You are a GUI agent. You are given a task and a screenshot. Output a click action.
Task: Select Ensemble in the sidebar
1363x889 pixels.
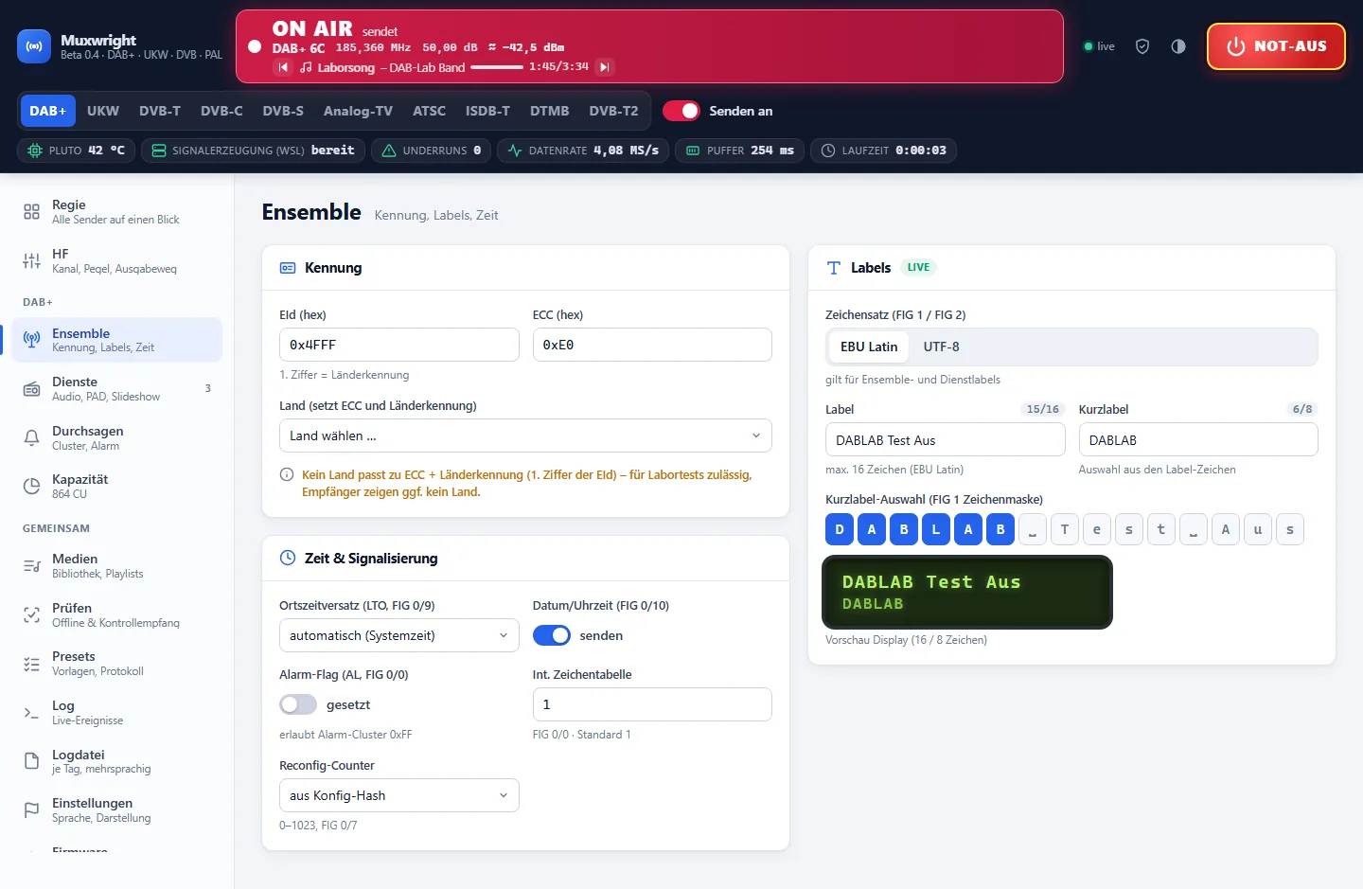point(116,340)
